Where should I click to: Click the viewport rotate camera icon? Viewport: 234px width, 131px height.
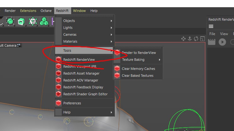click(196, 39)
